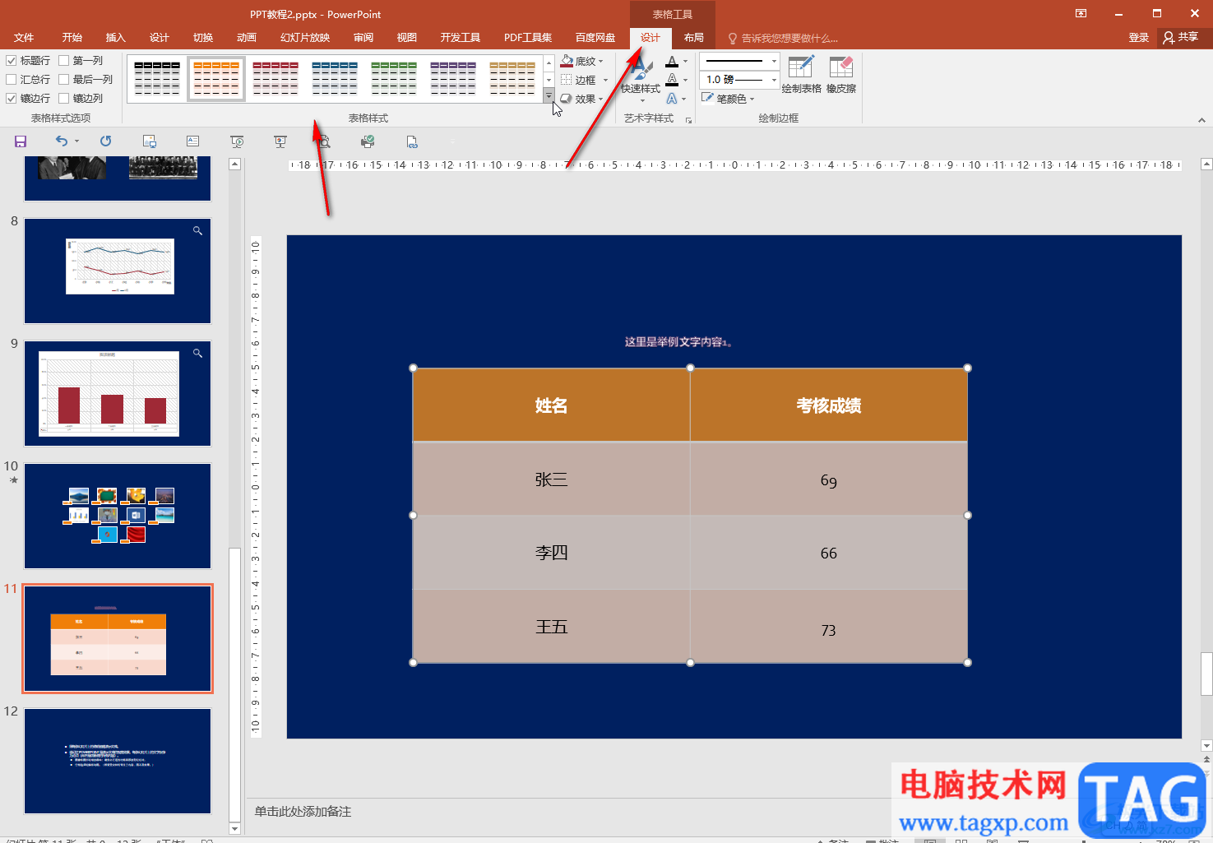Enable the First Column (第一列) checkbox
Screen dimensions: 1213x843
[x=64, y=61]
